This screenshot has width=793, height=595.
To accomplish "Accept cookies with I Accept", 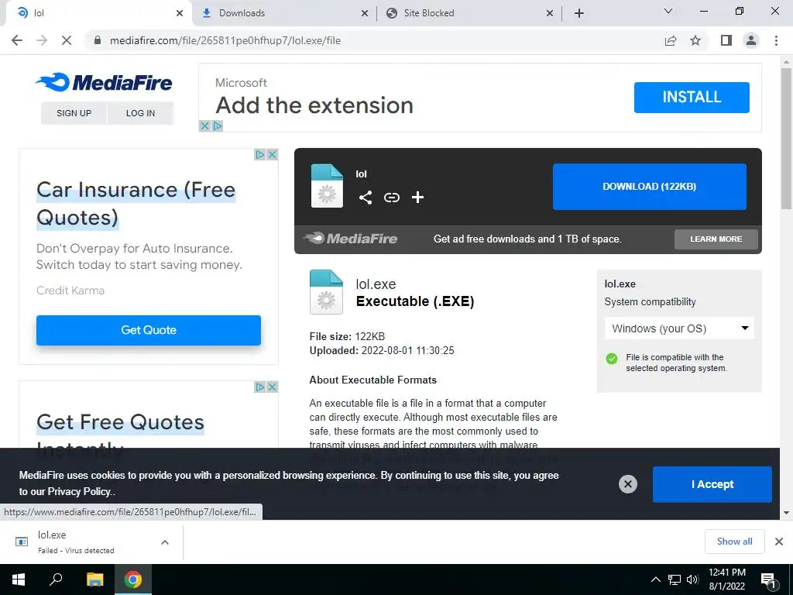I will [x=712, y=484].
